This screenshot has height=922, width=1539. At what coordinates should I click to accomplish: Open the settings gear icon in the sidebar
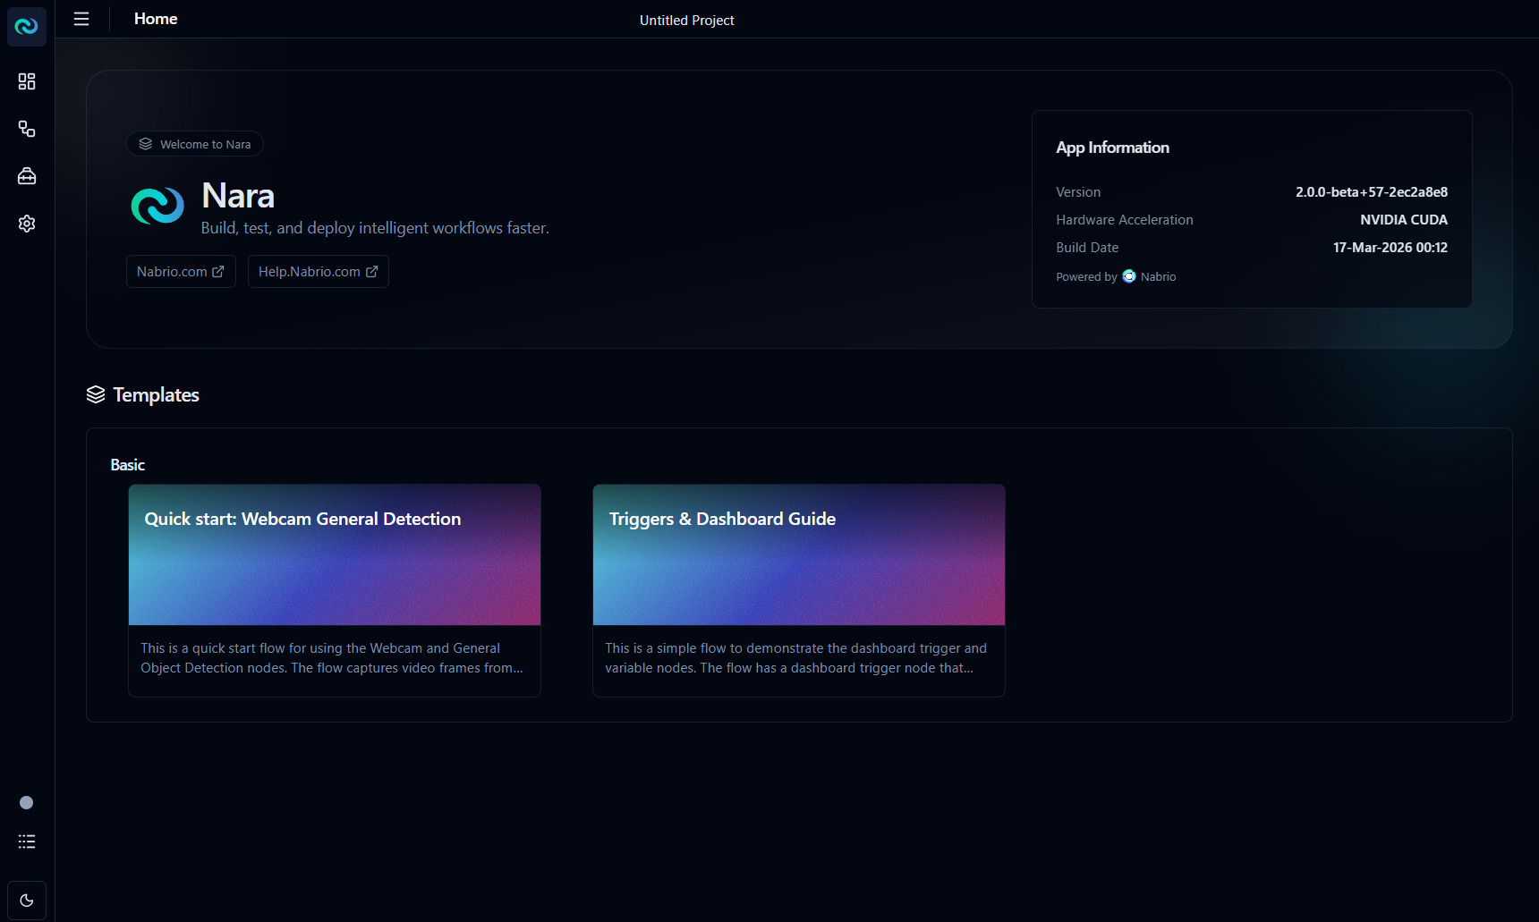point(27,224)
